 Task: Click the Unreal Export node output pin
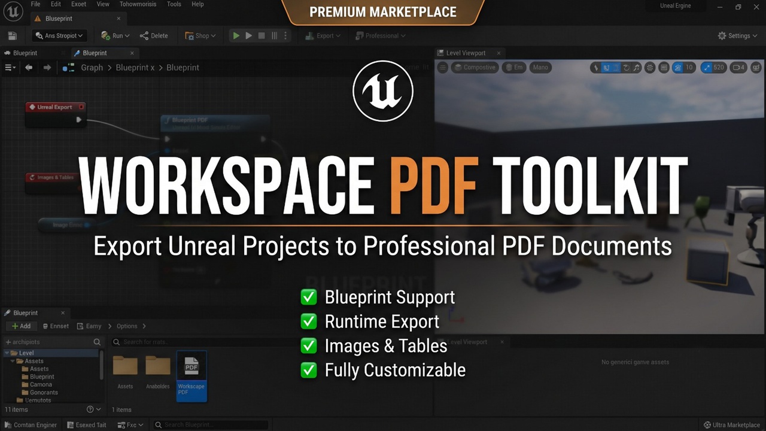click(x=78, y=120)
